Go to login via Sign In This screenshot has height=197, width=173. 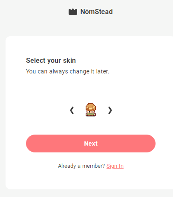(115, 166)
